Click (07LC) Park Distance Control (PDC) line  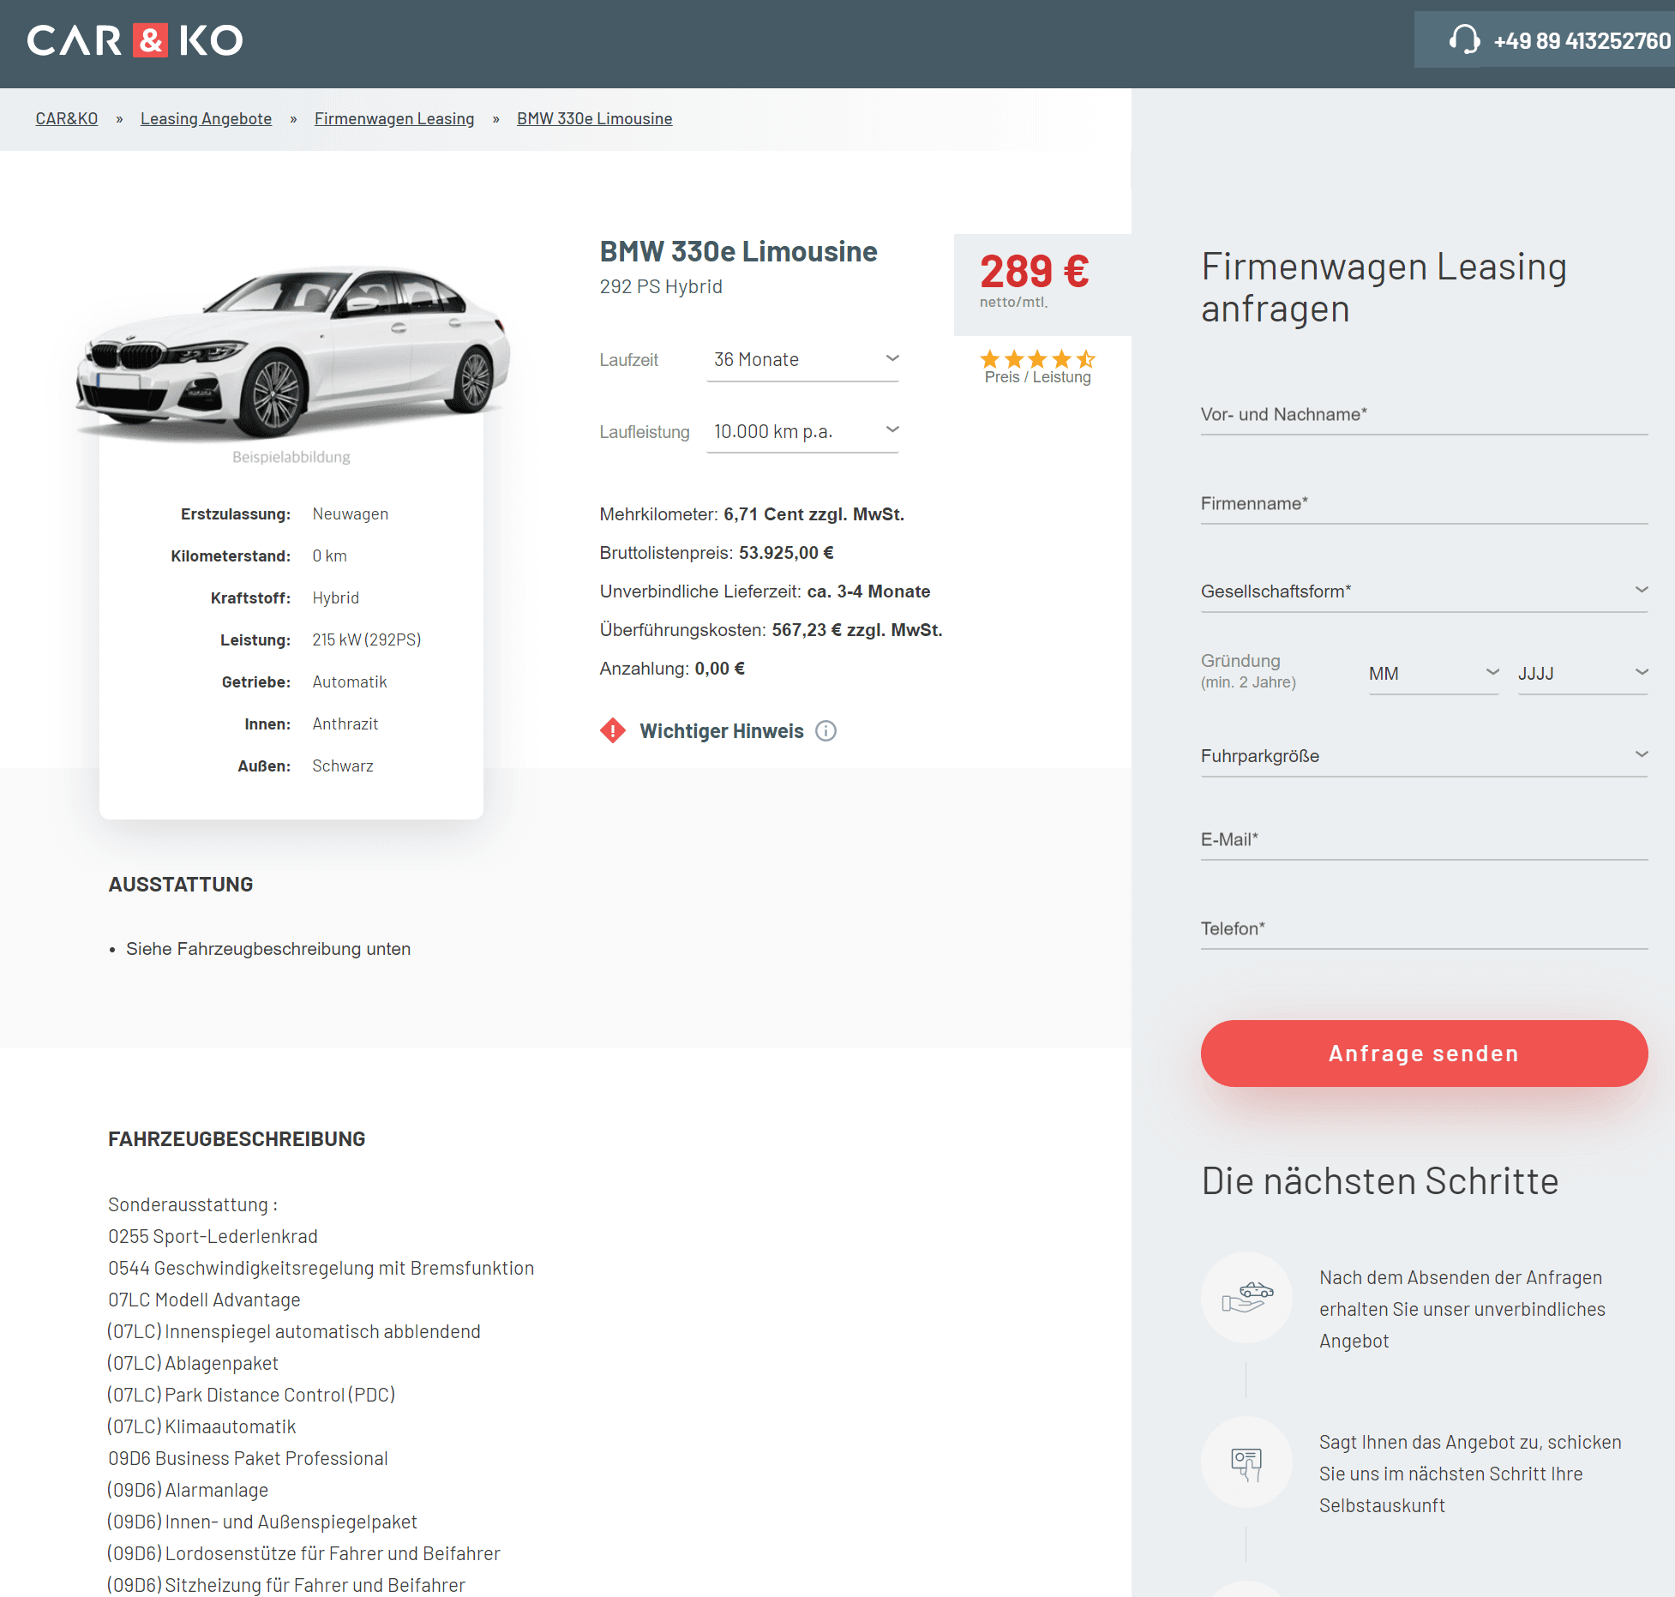pyautogui.click(x=251, y=1396)
